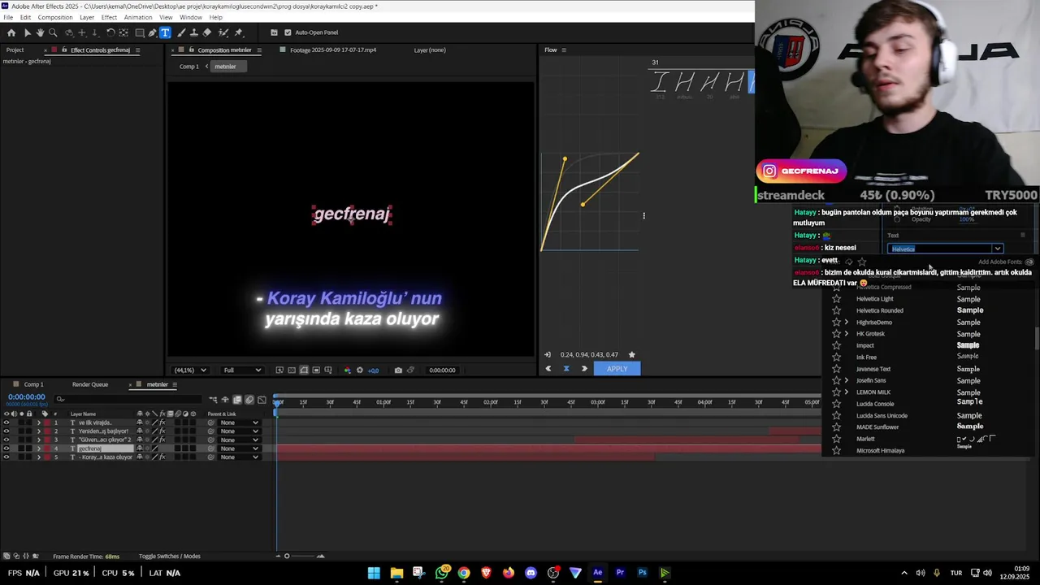Open the font family dropdown arrow
1040x585 pixels.
click(998, 249)
